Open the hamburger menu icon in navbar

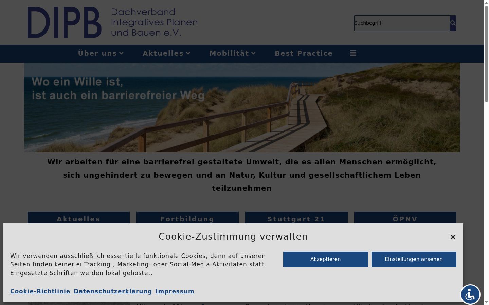[353, 53]
